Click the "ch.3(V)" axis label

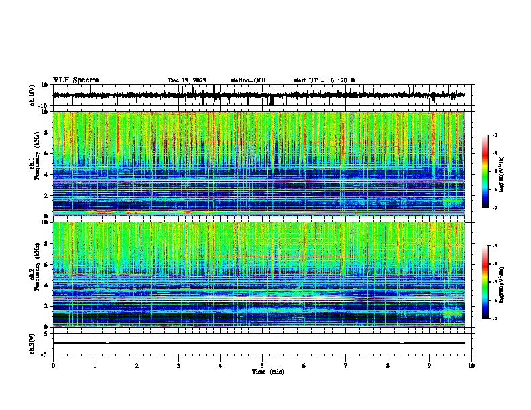(x=32, y=344)
